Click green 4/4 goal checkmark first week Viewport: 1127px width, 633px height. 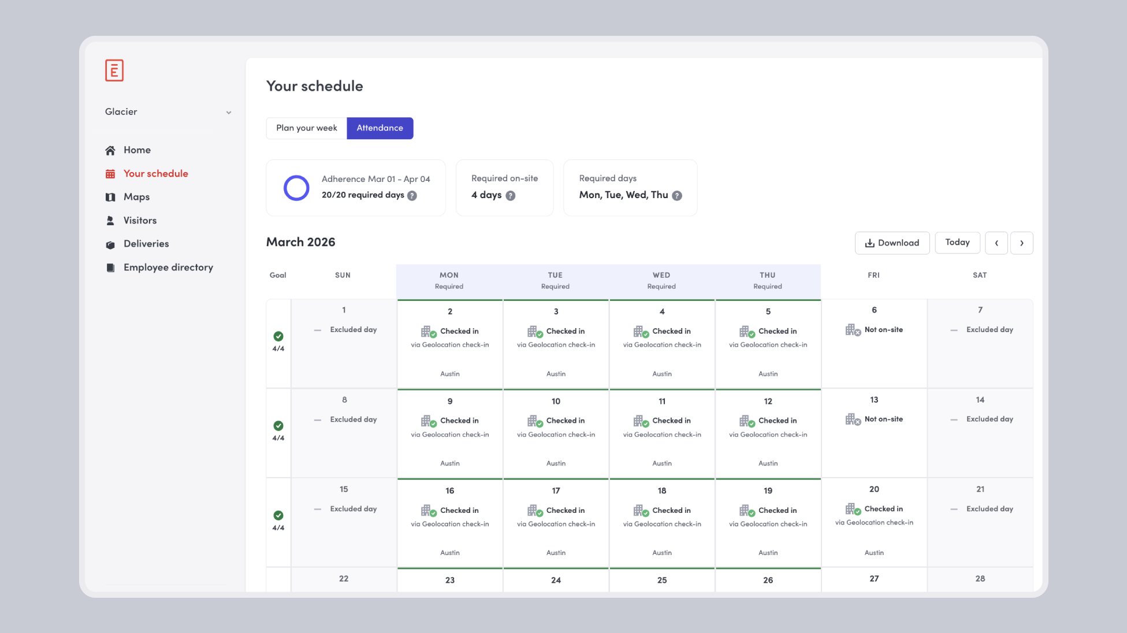tap(278, 336)
